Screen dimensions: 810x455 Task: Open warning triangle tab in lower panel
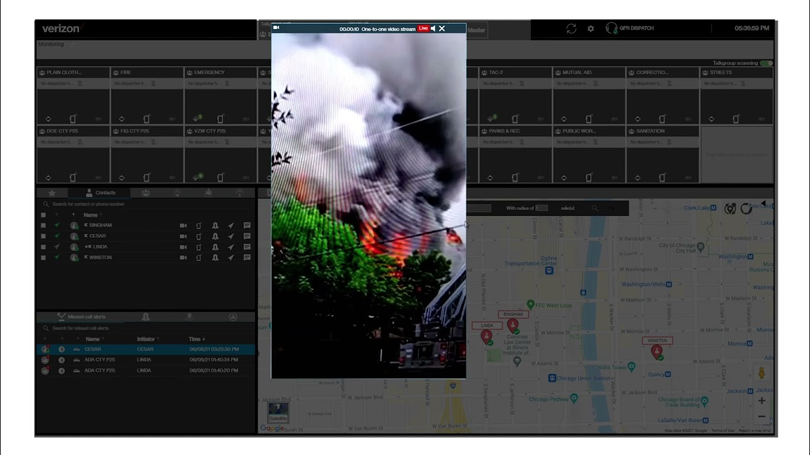[234, 317]
